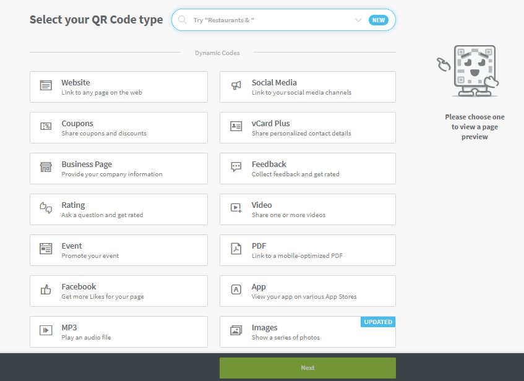The height and width of the screenshot is (381, 524).
Task: Expand the QR Code type search dropdown arrow
Action: (358, 20)
